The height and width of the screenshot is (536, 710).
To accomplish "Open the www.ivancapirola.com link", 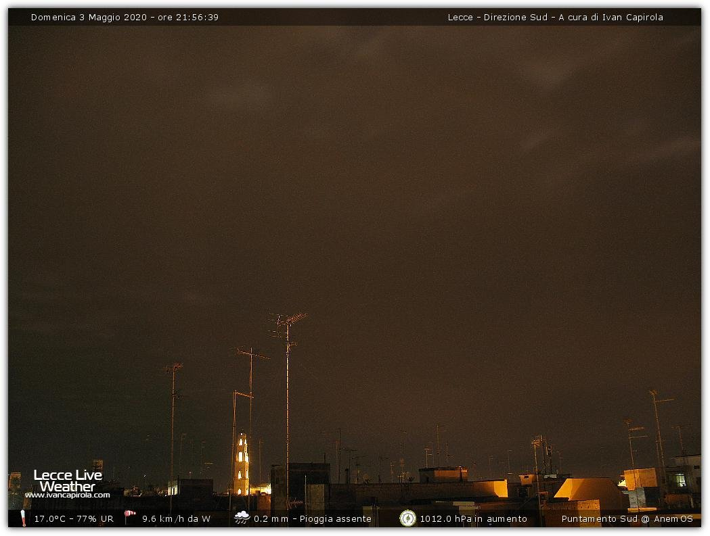I will coord(68,495).
